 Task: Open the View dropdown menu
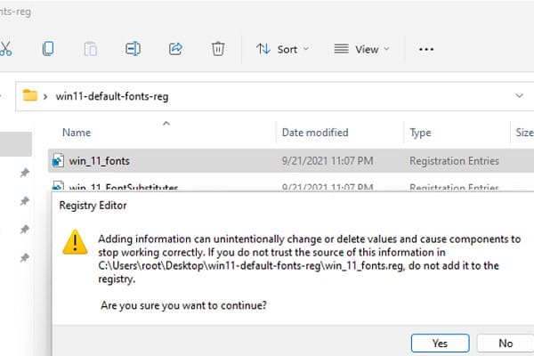[x=361, y=49]
